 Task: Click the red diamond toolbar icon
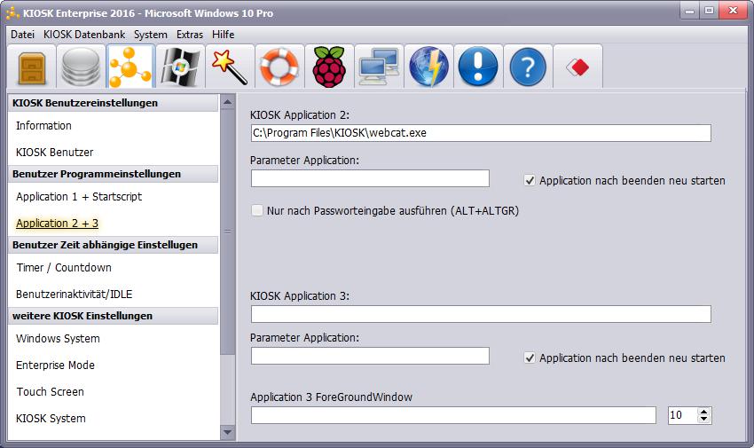(577, 67)
